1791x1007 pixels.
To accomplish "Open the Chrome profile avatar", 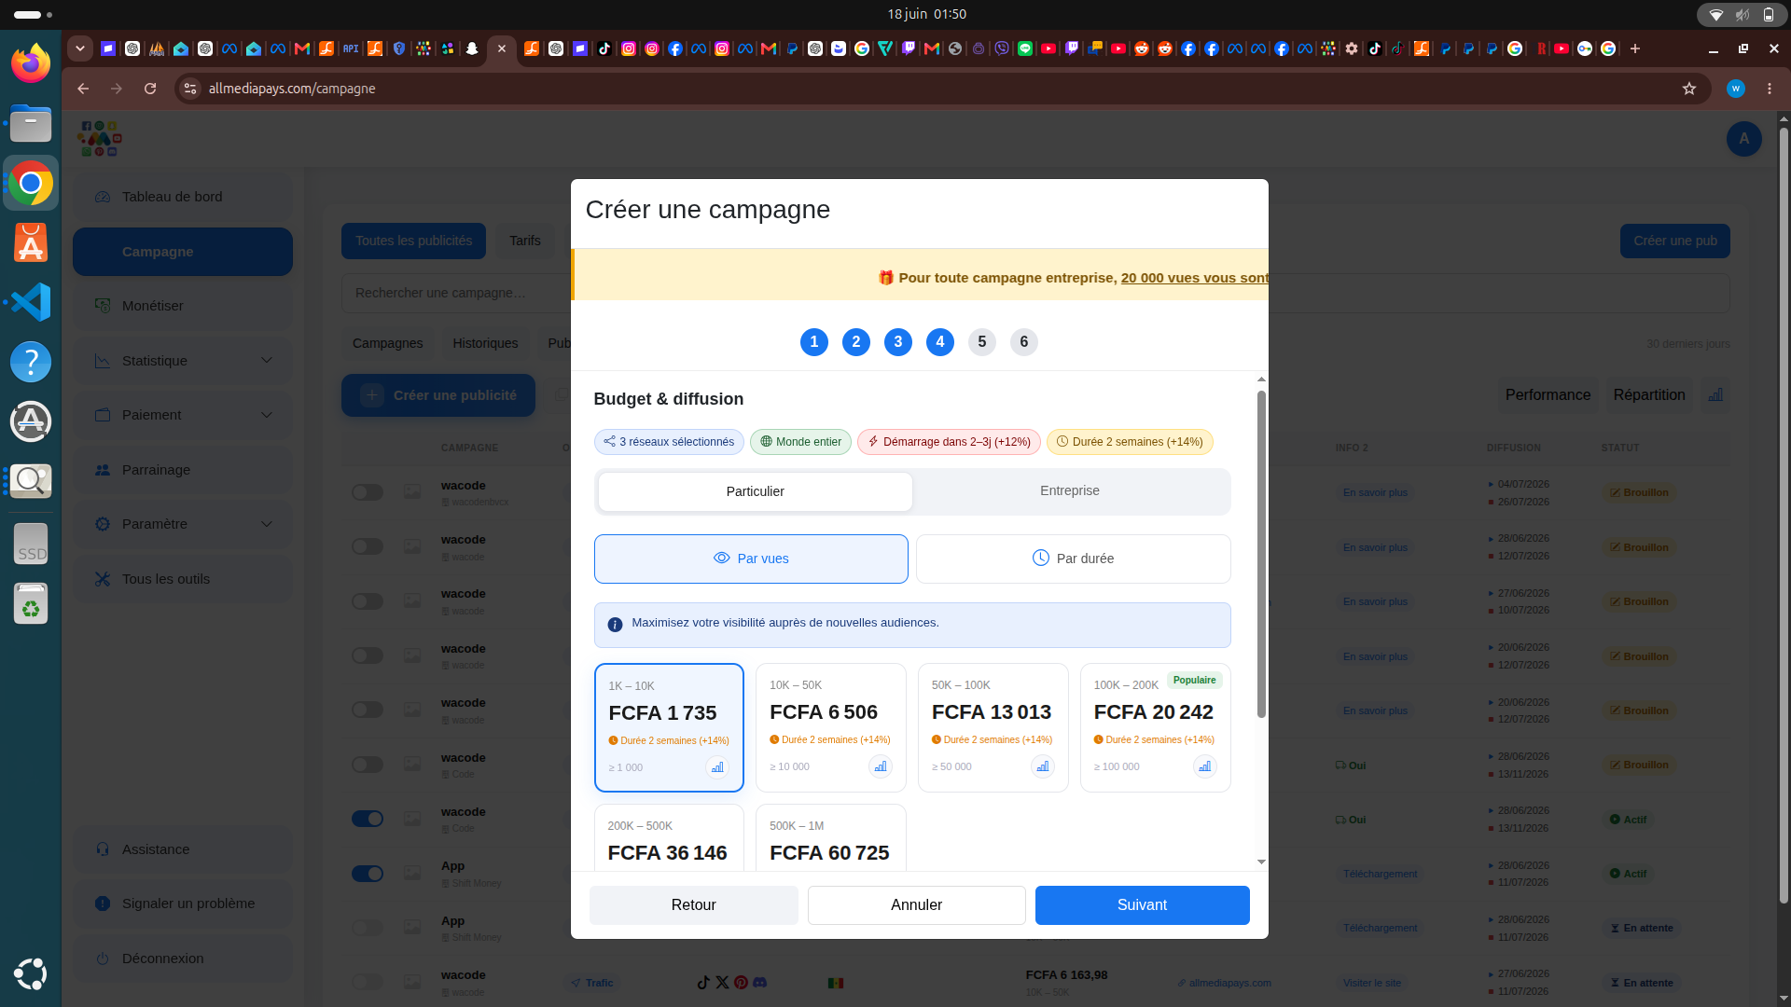I will 1736,89.
